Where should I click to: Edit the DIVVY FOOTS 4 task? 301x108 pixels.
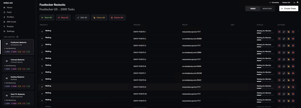(284, 52)
